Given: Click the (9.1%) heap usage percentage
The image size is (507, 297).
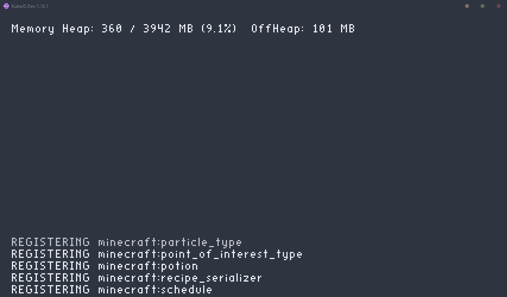Looking at the screenshot, I should pos(219,29).
